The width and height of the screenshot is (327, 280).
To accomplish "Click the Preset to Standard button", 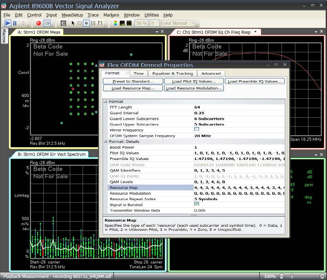I will click(x=133, y=81).
